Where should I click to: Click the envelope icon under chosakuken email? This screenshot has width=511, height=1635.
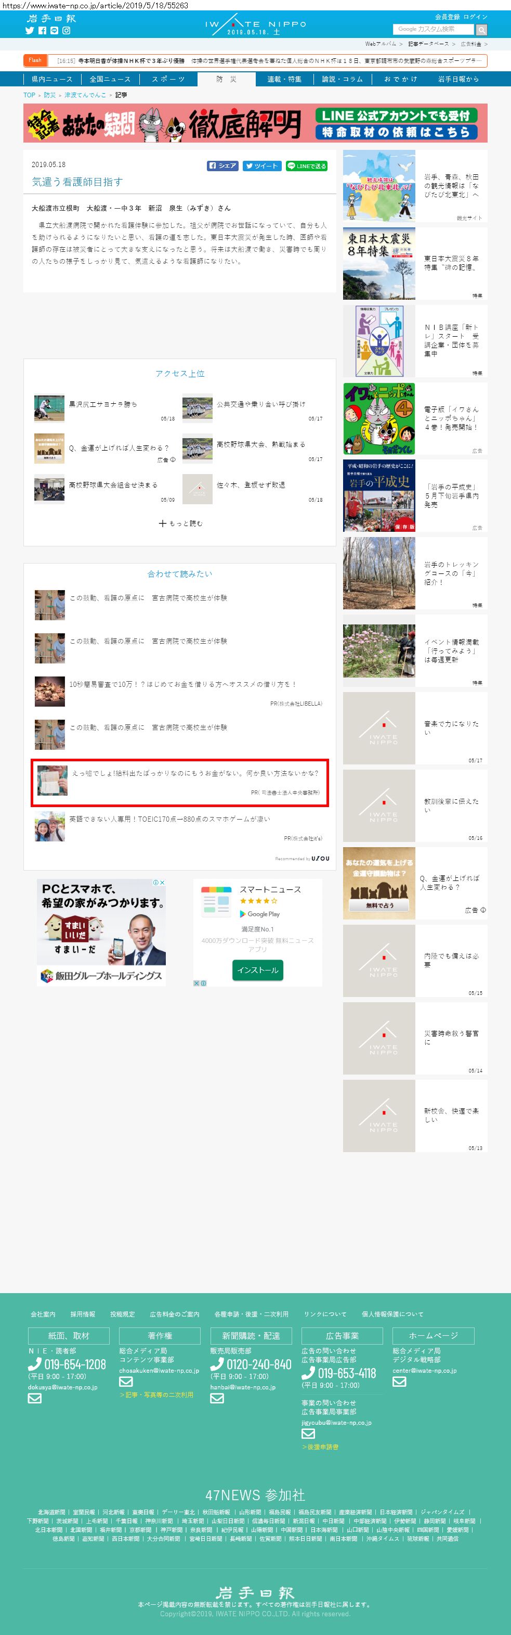125,1381
